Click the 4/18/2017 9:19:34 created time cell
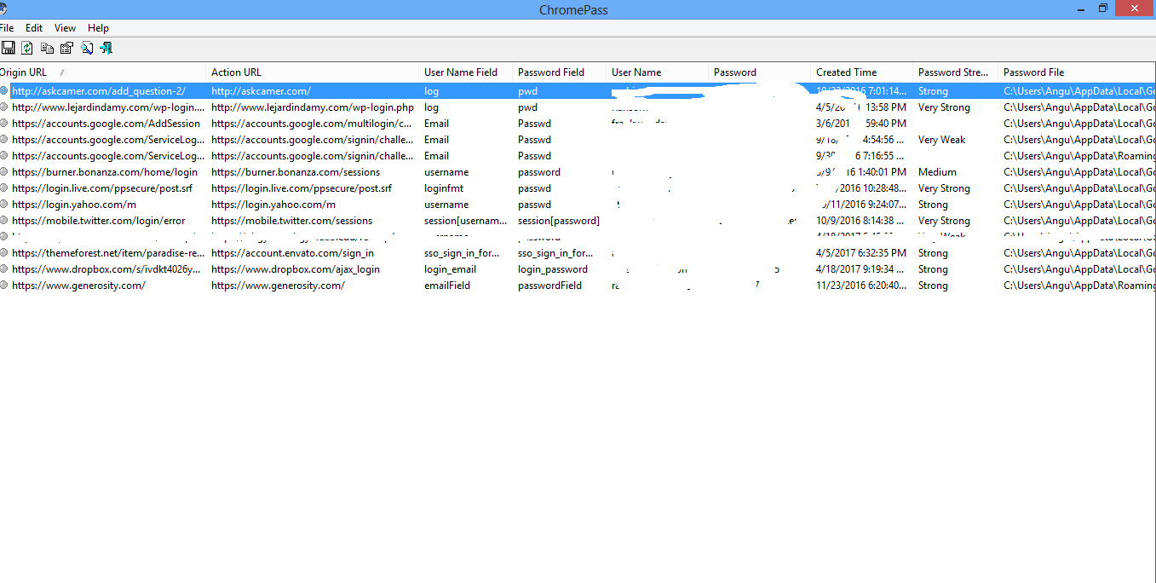Screen dimensions: 1156x583 (x=861, y=269)
